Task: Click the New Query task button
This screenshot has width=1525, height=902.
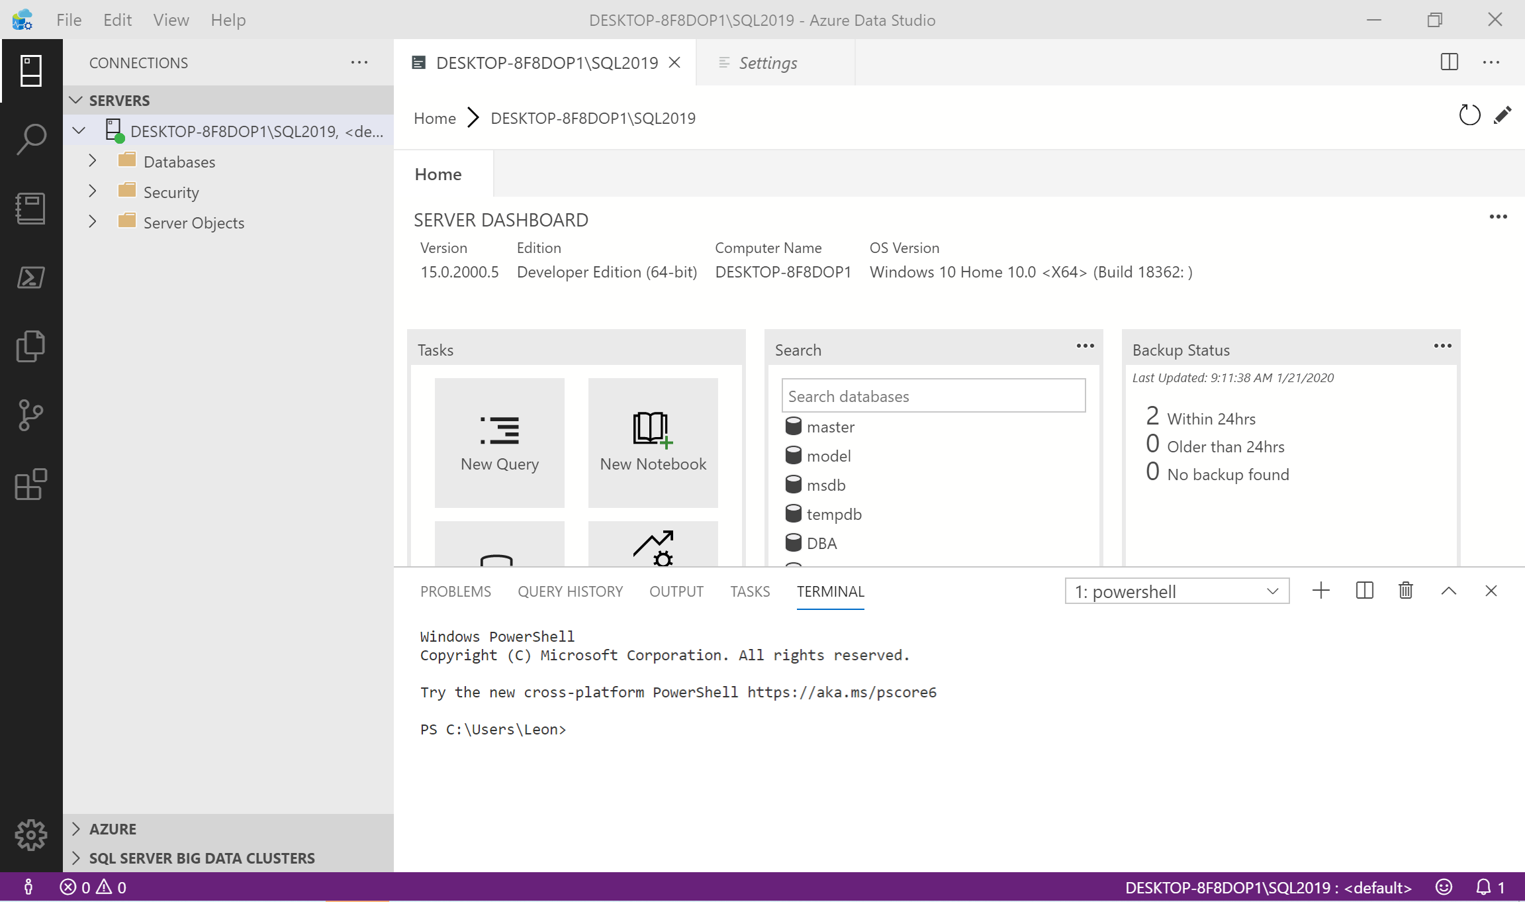Action: tap(500, 442)
